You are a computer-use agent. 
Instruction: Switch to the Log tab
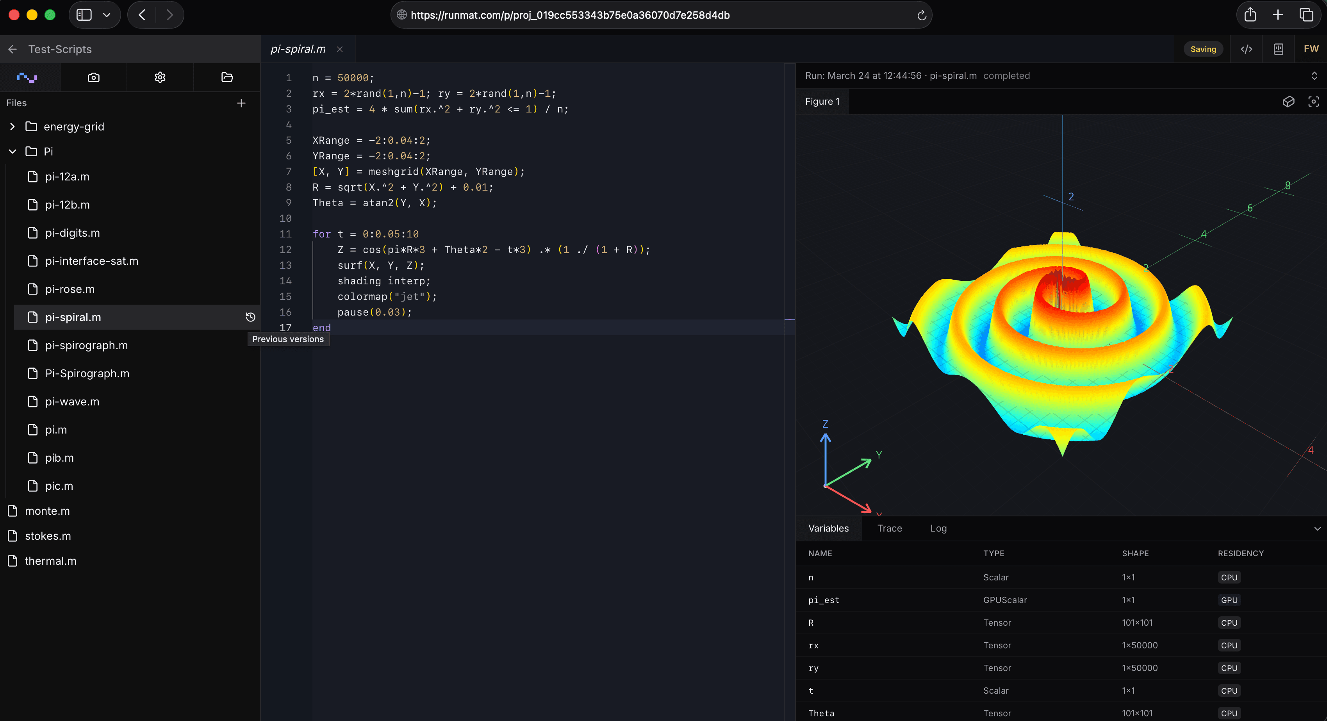(938, 528)
